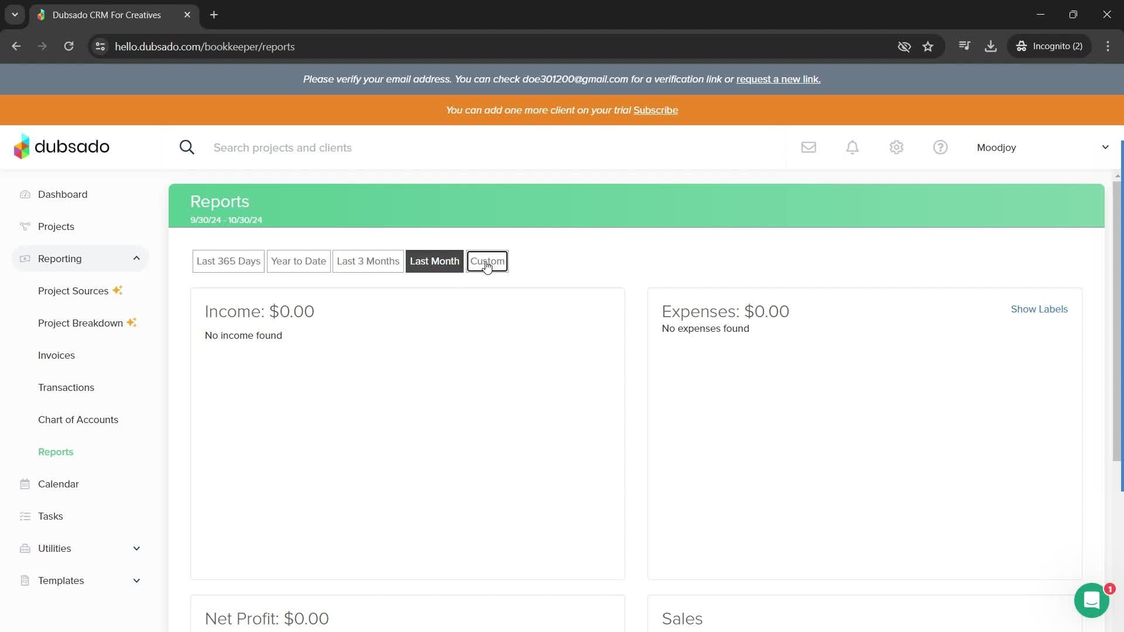
Task: Click the browser address bar URL
Action: click(x=204, y=46)
